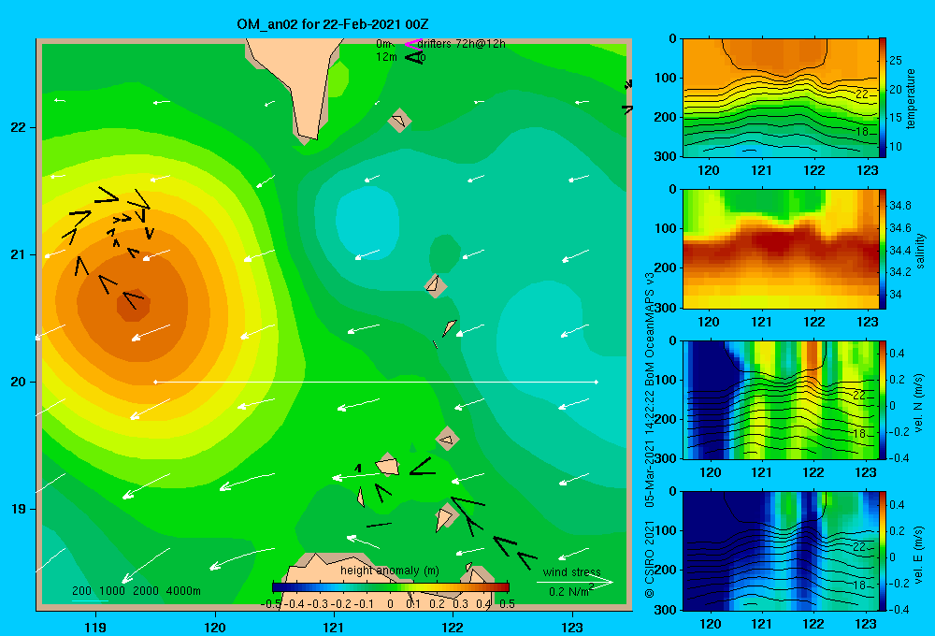
Task: Open the northward velocity cross-section panel
Action: tap(781, 399)
